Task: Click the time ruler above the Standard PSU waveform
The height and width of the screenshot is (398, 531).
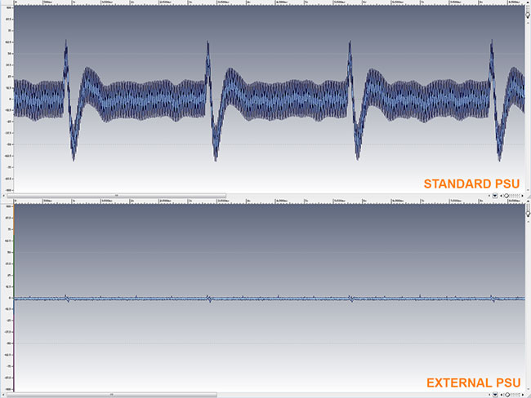Action: pyautogui.click(x=270, y=2)
